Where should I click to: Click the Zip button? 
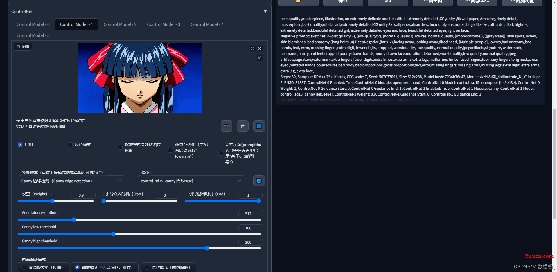coord(388,2)
